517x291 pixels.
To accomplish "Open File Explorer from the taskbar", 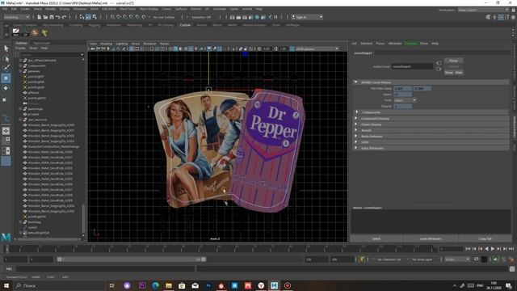I will click(x=169, y=285).
